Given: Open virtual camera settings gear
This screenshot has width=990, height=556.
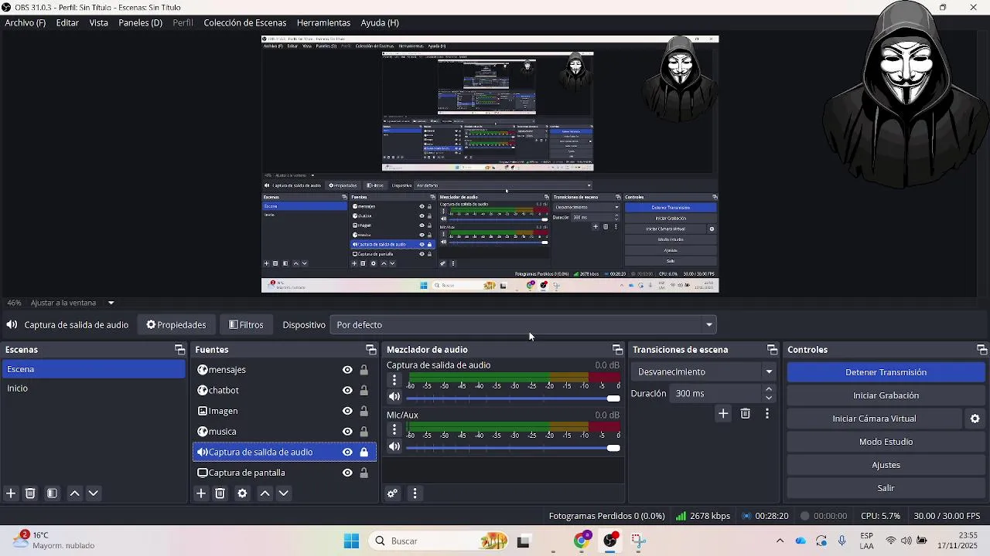Looking at the screenshot, I should coord(975,419).
